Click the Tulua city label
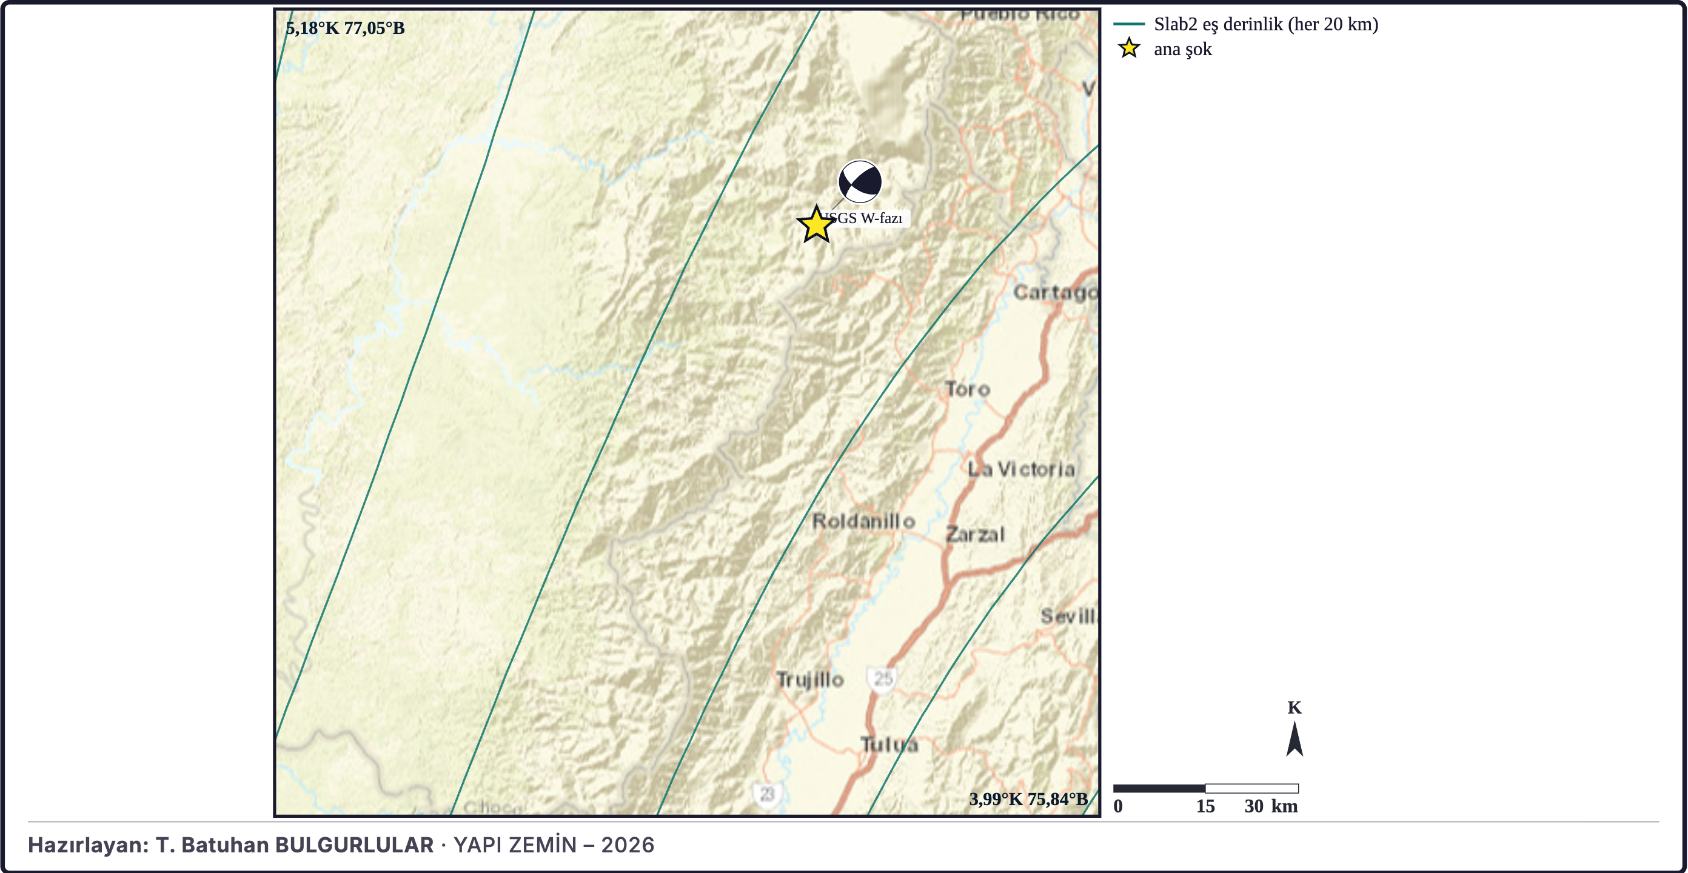The width and height of the screenshot is (1688, 873). pyautogui.click(x=889, y=744)
